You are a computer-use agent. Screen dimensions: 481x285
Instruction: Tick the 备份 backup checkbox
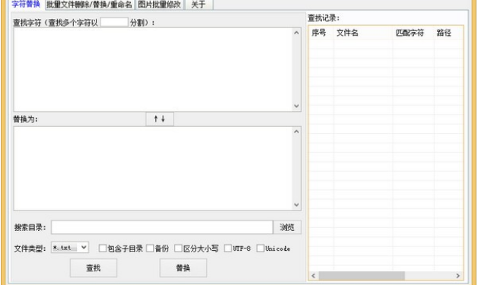click(150, 249)
